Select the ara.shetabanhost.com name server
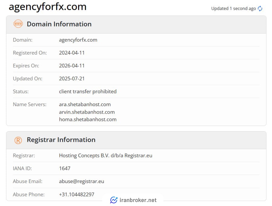The image size is (272, 206). click(x=85, y=104)
